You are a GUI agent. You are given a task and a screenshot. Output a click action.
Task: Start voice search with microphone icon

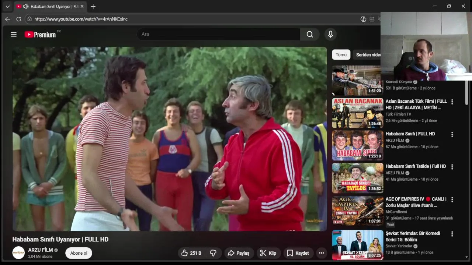[x=330, y=34]
